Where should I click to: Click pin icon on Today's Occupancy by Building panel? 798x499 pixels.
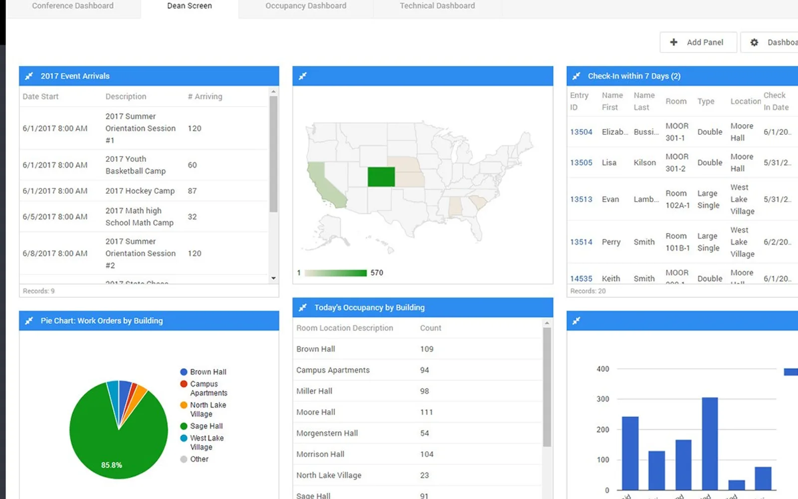pos(302,307)
